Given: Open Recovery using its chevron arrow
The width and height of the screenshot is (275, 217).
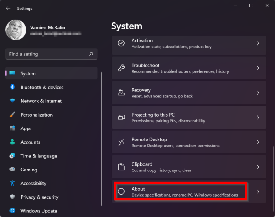Looking at the screenshot, I should tap(258, 93).
